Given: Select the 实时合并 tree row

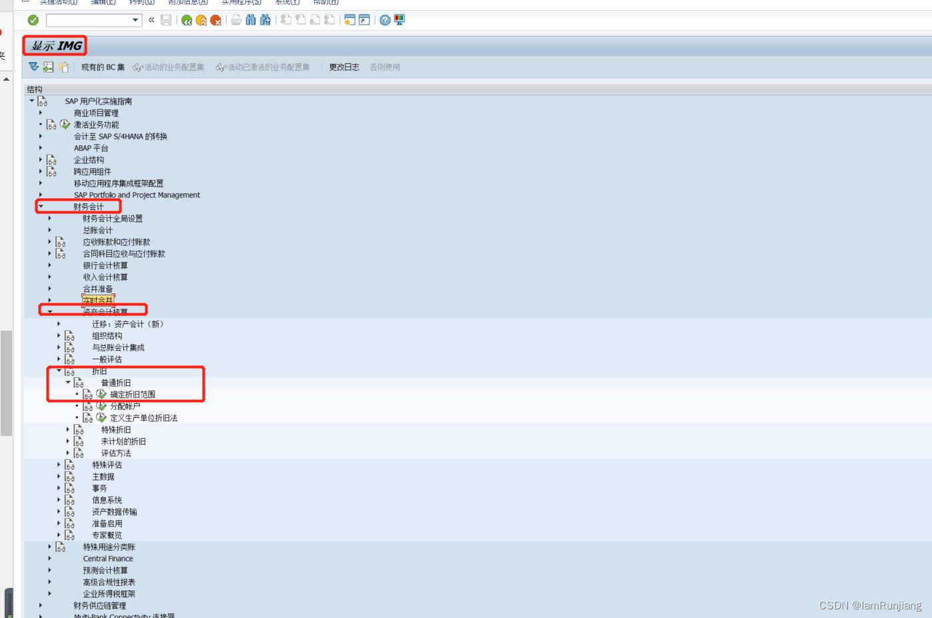Looking at the screenshot, I should pos(98,301).
